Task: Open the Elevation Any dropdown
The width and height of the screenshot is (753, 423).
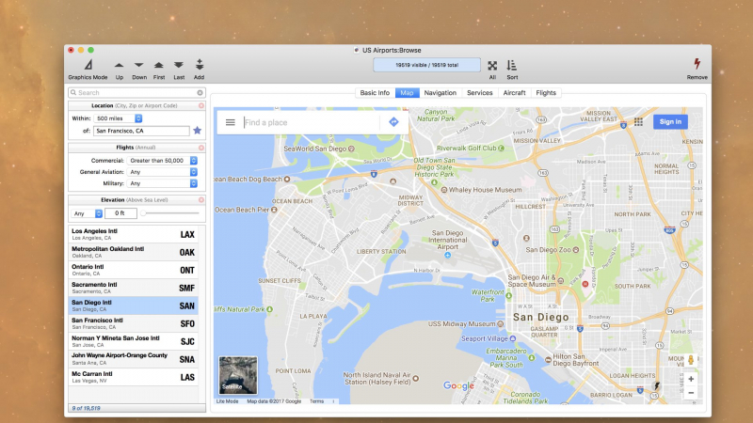Action: tap(87, 213)
